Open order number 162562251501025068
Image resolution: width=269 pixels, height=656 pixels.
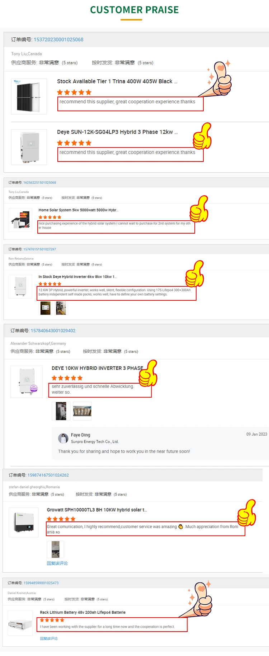[x=39, y=183]
